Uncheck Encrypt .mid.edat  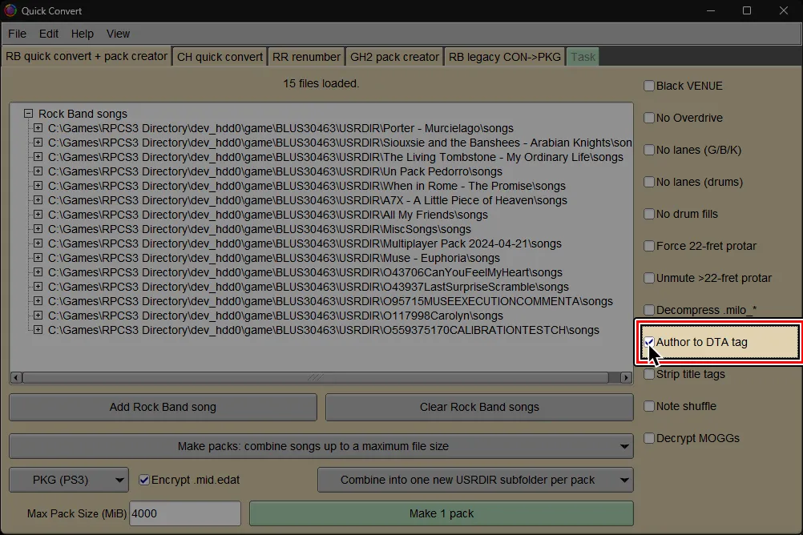(x=143, y=480)
